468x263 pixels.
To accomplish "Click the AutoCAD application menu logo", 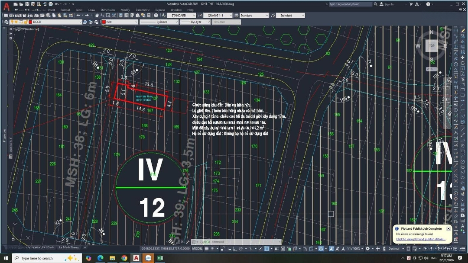I will coord(6,6).
